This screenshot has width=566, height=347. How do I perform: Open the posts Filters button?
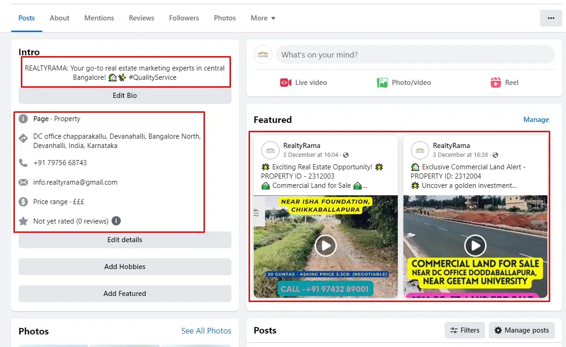coord(465,330)
